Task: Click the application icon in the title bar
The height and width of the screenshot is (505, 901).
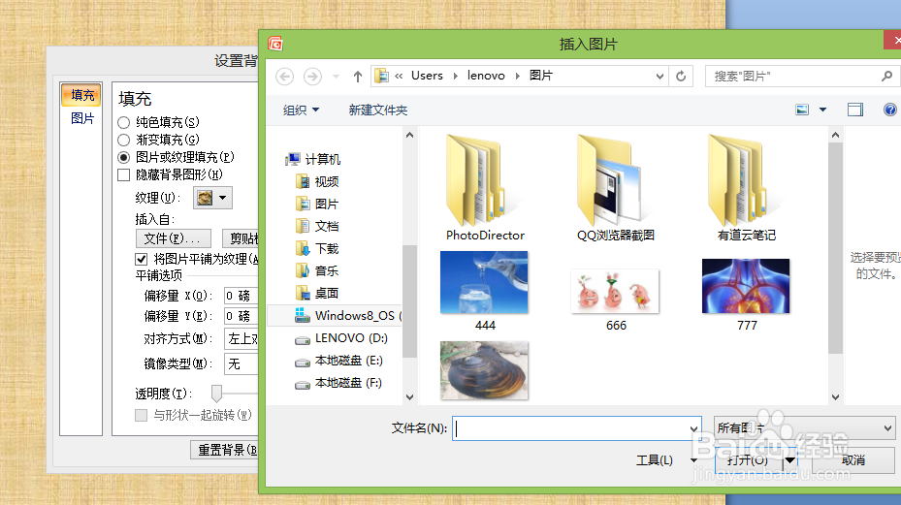Action: [275, 44]
